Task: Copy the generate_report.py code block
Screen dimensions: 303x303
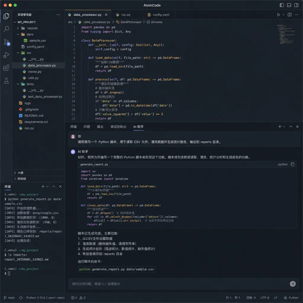Action: 293,164
